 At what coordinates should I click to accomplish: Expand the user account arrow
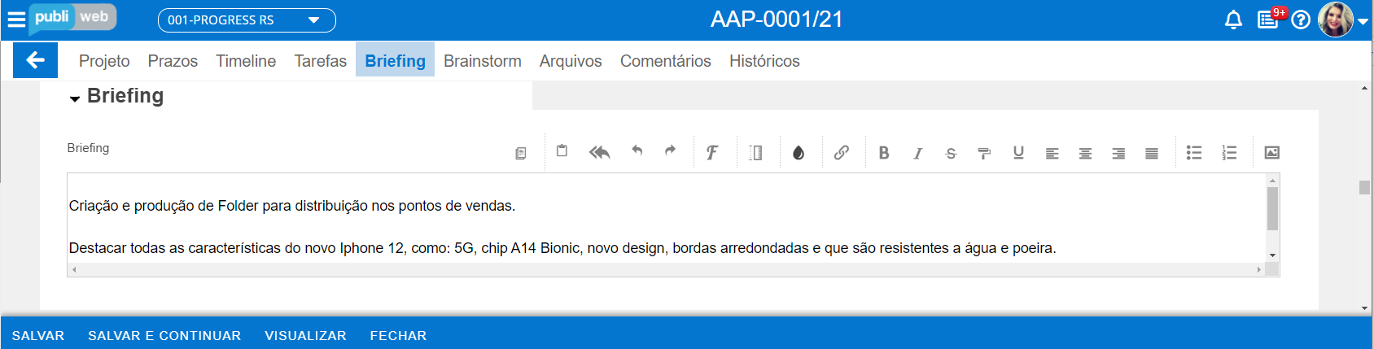click(x=1363, y=22)
